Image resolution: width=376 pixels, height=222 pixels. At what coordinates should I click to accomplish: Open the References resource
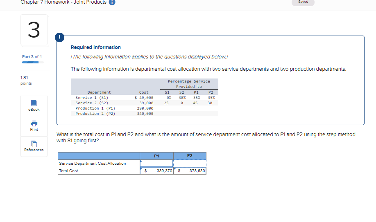34,146
